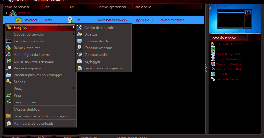
Task: Click the Abrir página da internet browser icon
Action: pos(9,54)
